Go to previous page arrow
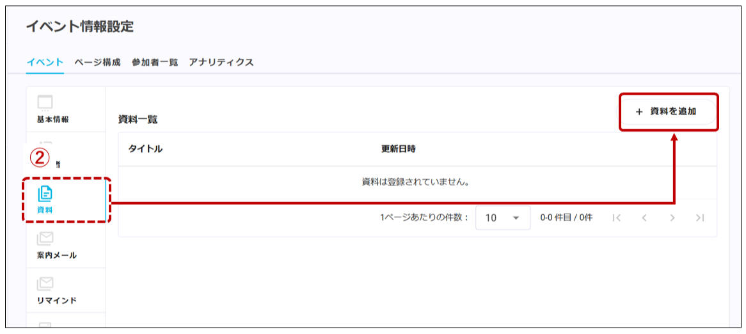746x334 pixels. [645, 218]
